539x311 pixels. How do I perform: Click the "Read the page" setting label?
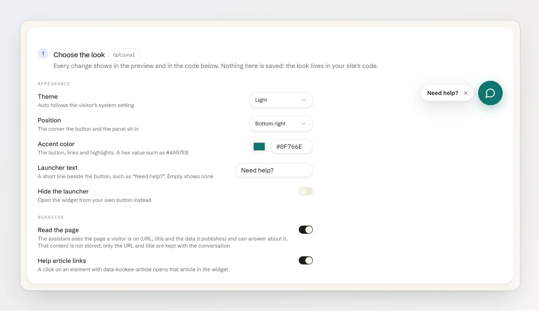(x=58, y=230)
